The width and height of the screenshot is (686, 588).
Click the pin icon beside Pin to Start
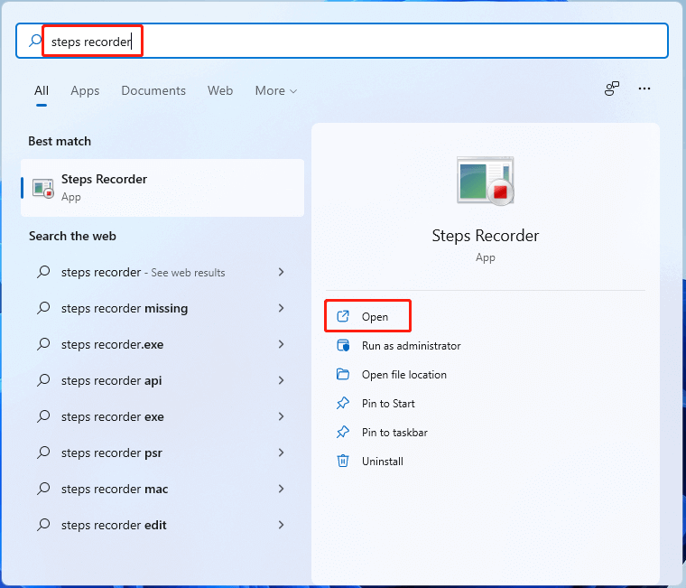[x=343, y=403]
